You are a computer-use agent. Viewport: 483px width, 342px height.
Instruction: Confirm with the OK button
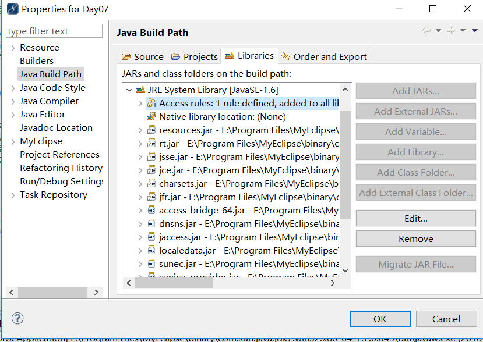380,319
